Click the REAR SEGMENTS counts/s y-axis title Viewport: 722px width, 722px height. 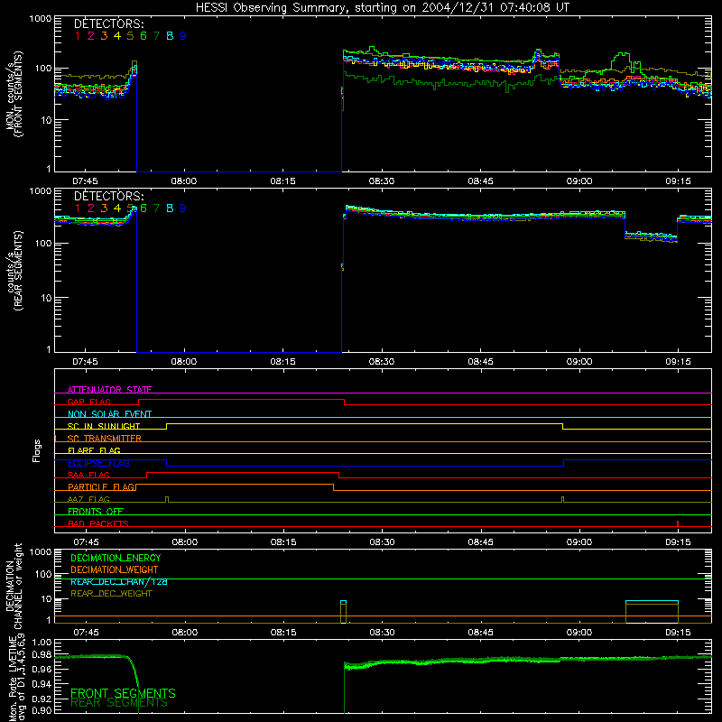click(x=14, y=271)
